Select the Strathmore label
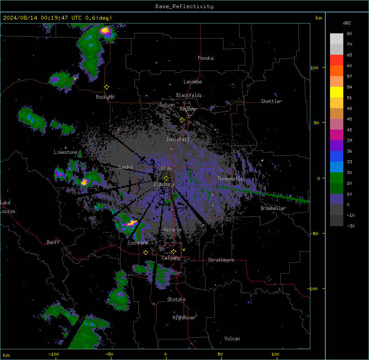369x360 pixels. tap(221, 260)
